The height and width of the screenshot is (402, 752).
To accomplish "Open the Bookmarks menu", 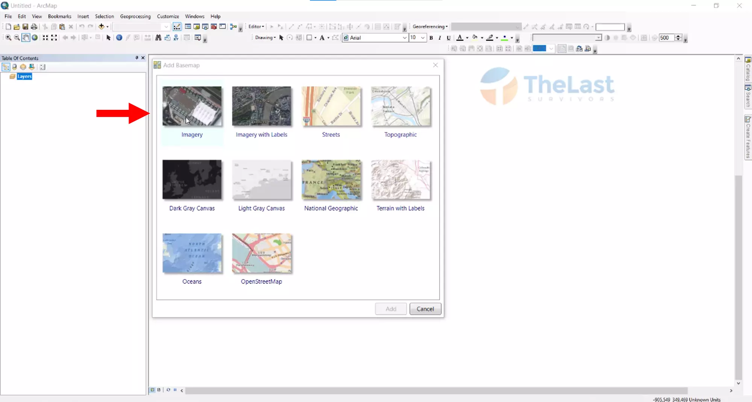I will click(59, 16).
